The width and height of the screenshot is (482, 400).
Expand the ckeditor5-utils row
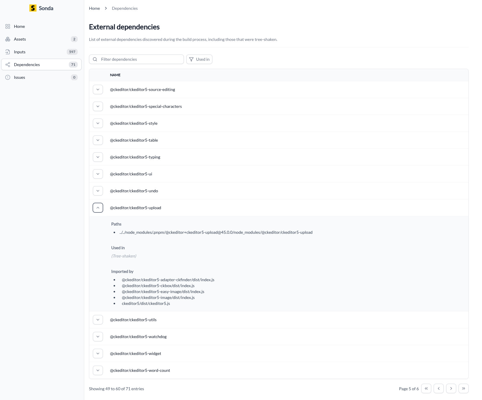tap(98, 320)
